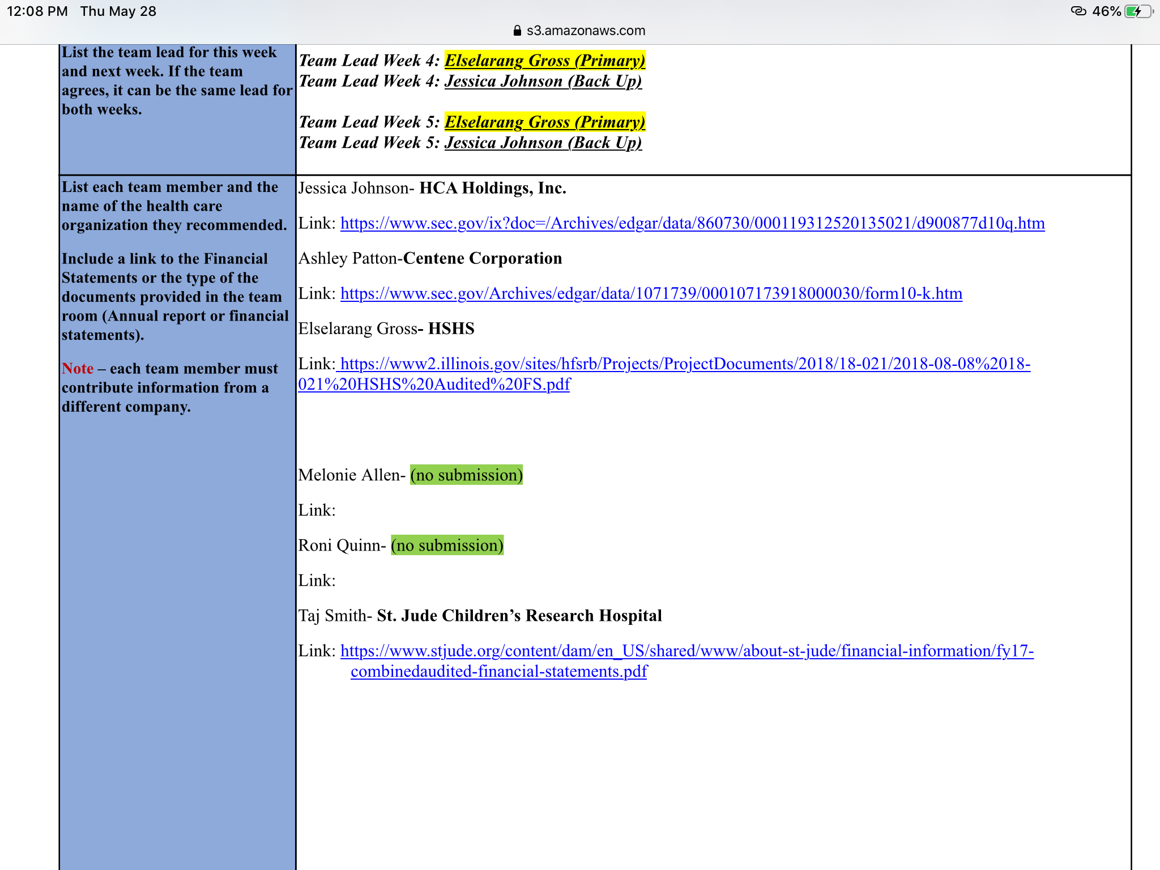Tap the red Note word

[78, 369]
